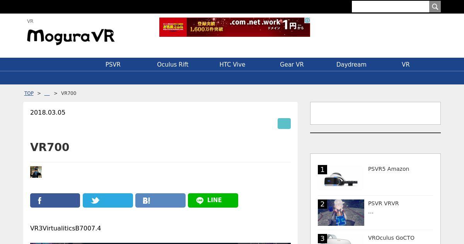
Task: Click the article title VR700
Action: click(x=50, y=147)
